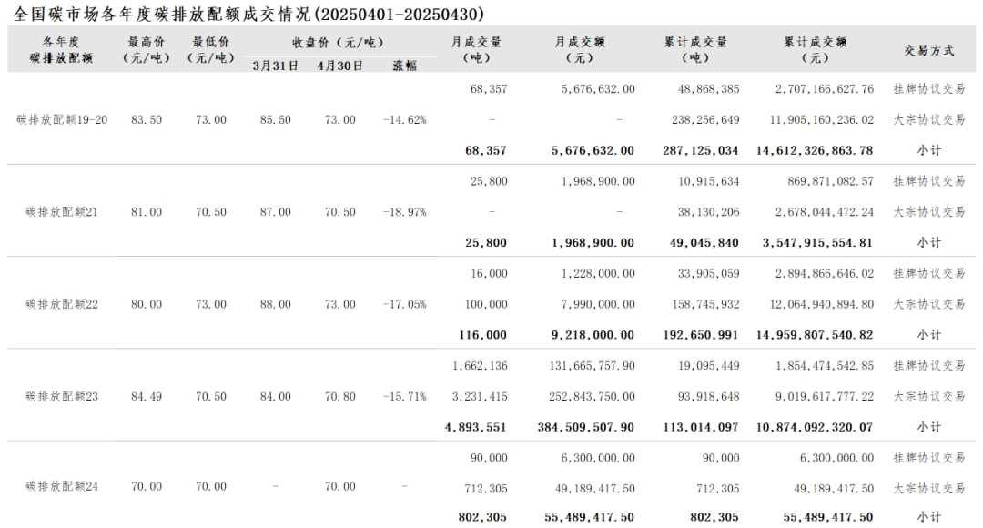This screenshot has height=528, width=983.
Task: Click the 累计成交额 column header
Action: pyautogui.click(x=815, y=50)
